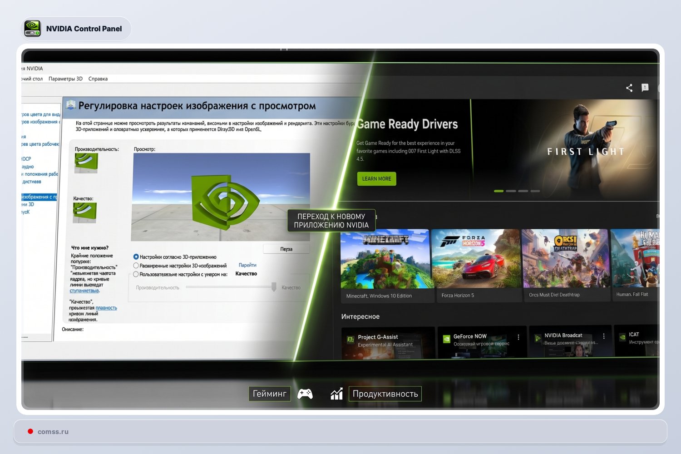This screenshot has height=454, width=681.
Task: Click the плавность hyperlink
Action: (x=106, y=308)
